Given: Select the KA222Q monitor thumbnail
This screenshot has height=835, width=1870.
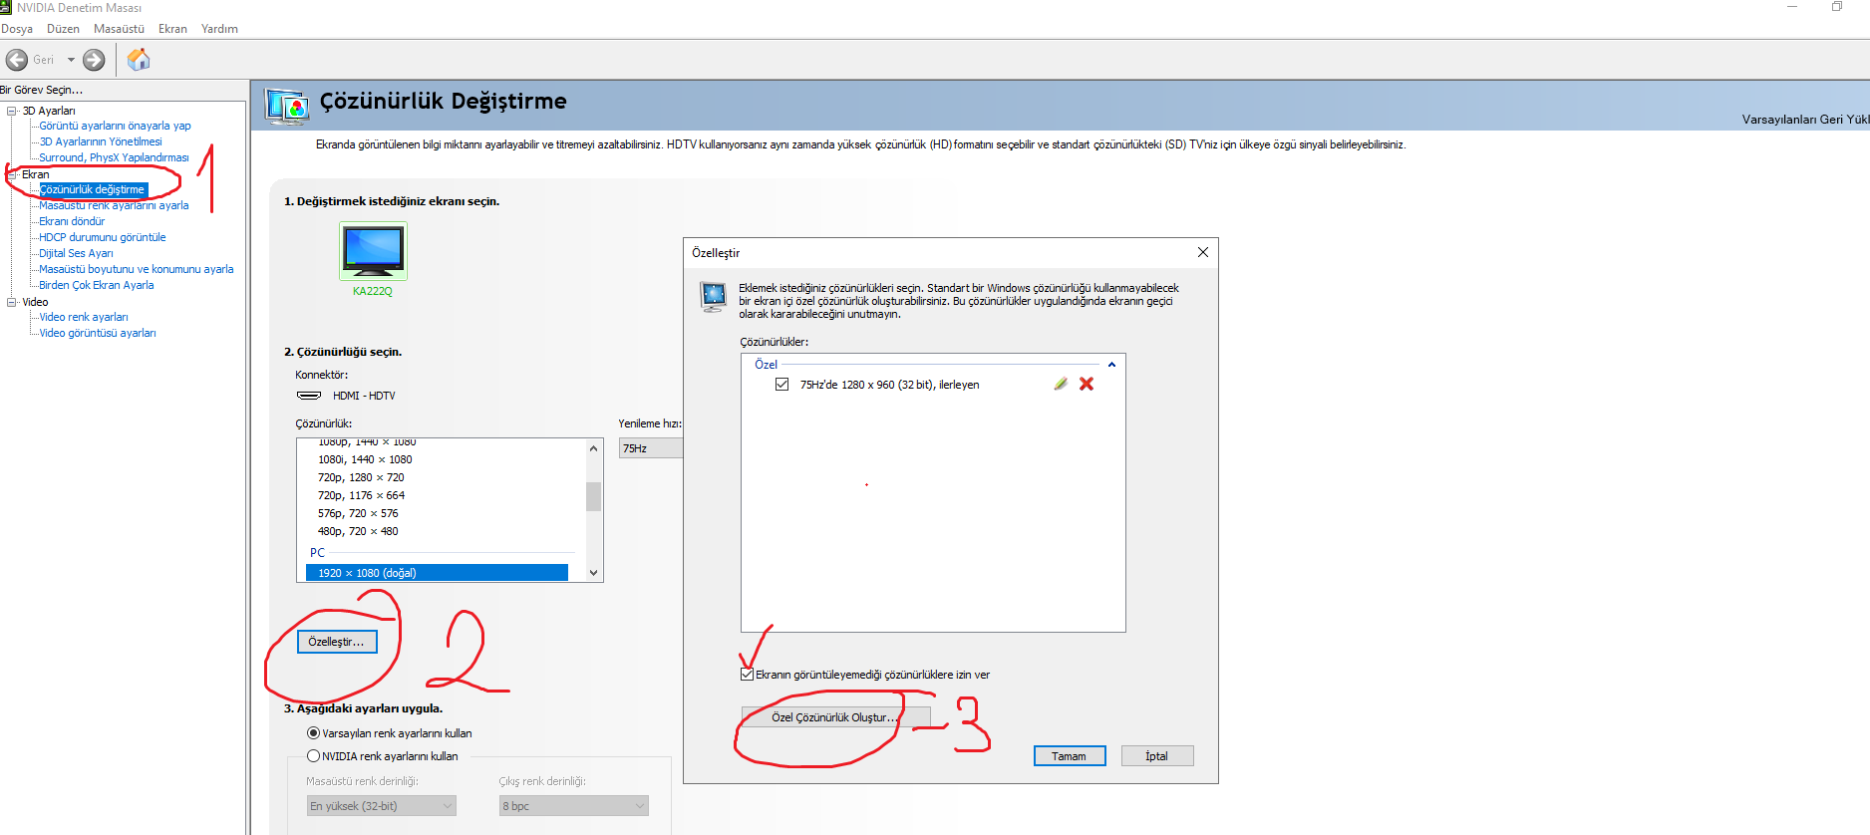Looking at the screenshot, I should 373,251.
